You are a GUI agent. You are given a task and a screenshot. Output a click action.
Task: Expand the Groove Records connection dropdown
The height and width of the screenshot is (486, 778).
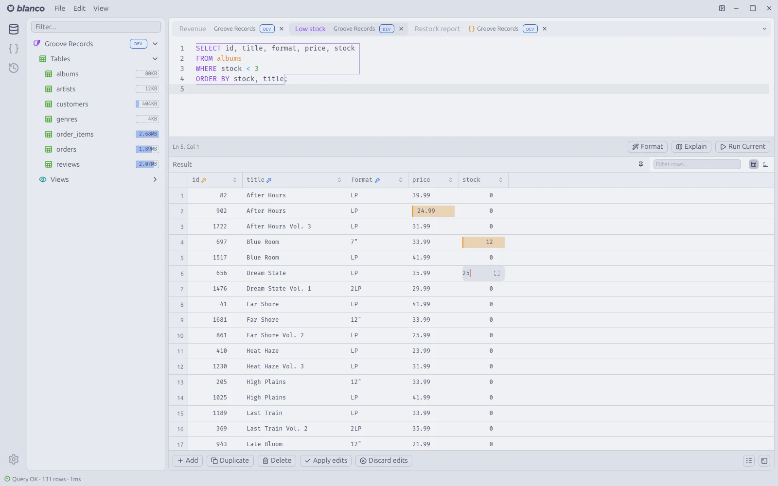click(x=155, y=44)
